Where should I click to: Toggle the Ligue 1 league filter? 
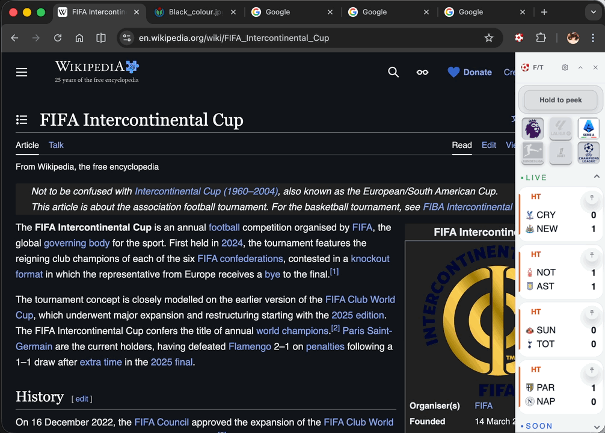(x=560, y=153)
